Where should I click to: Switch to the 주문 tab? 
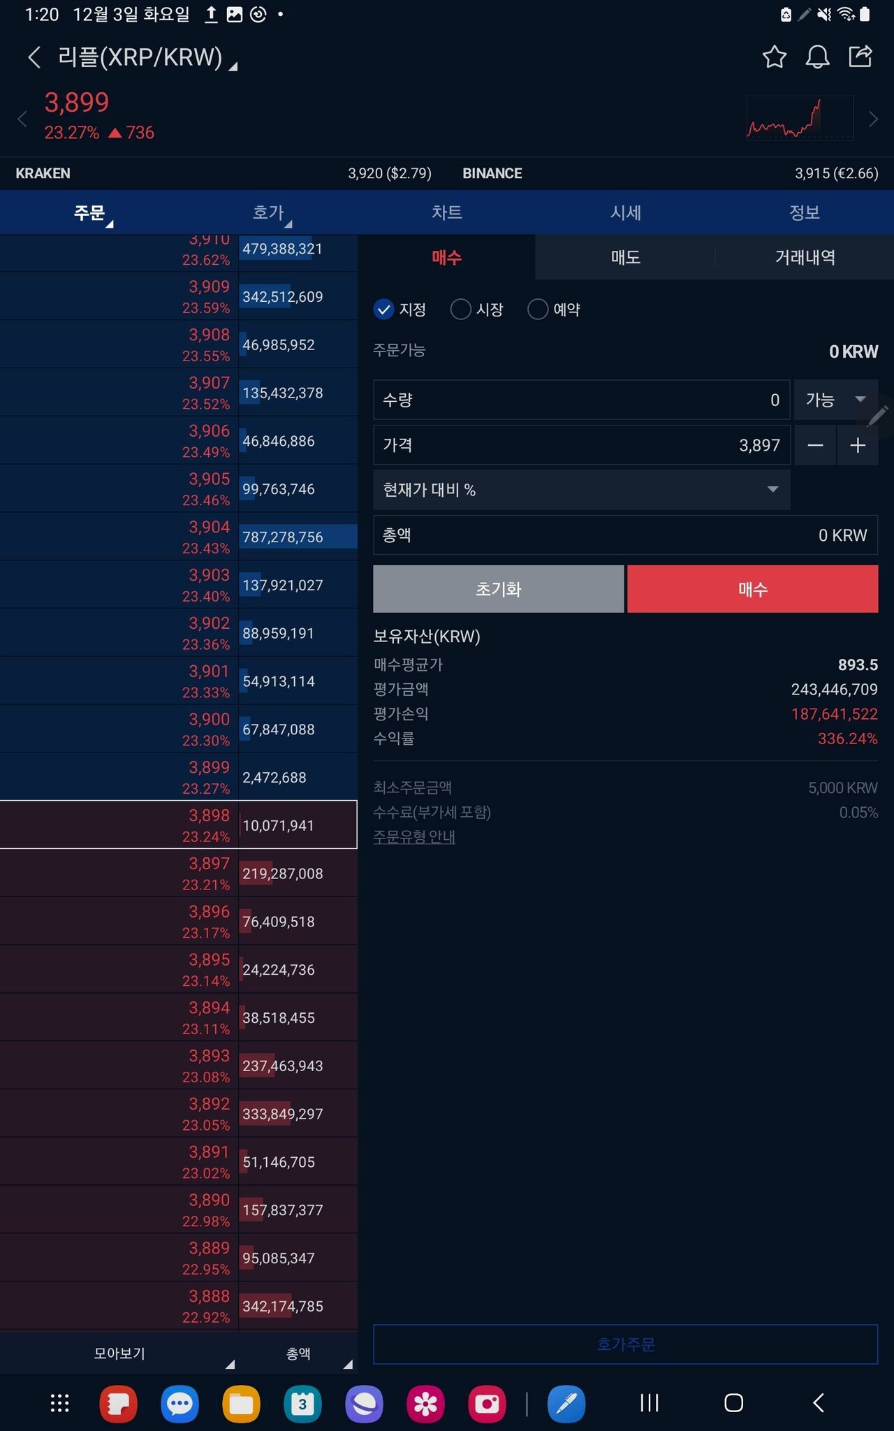click(x=89, y=212)
